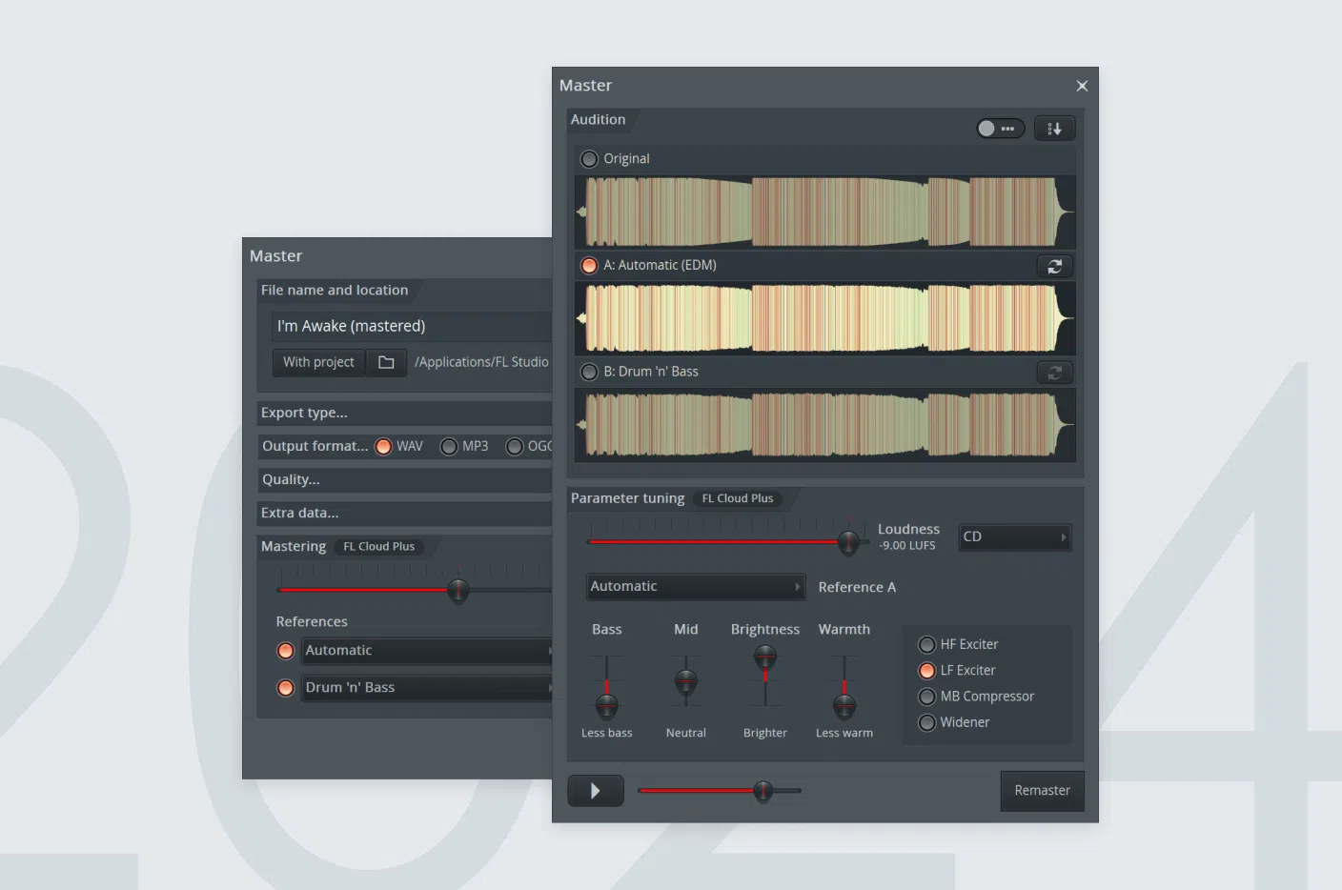Refresh the B: Drum 'n' Bass master
Image resolution: width=1342 pixels, height=890 pixels.
pyautogui.click(x=1054, y=374)
